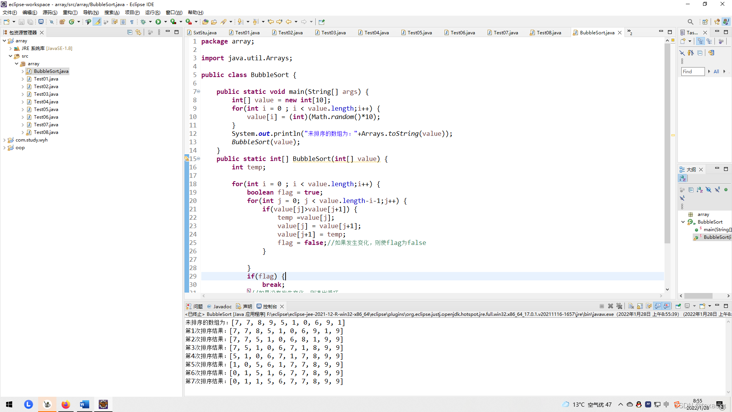732x412 pixels.
Task: Clear the console output
Action: point(631,306)
